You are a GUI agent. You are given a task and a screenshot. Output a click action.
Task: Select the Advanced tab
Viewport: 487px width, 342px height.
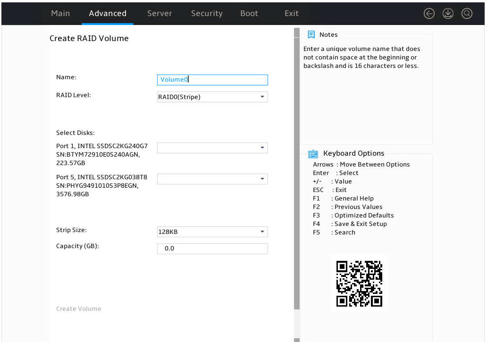coord(108,13)
